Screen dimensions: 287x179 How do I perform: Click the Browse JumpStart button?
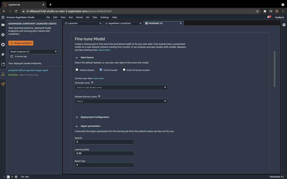click(21, 43)
